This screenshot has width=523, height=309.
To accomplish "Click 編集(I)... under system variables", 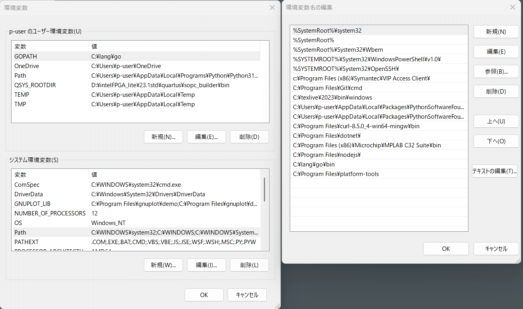I will (x=206, y=265).
